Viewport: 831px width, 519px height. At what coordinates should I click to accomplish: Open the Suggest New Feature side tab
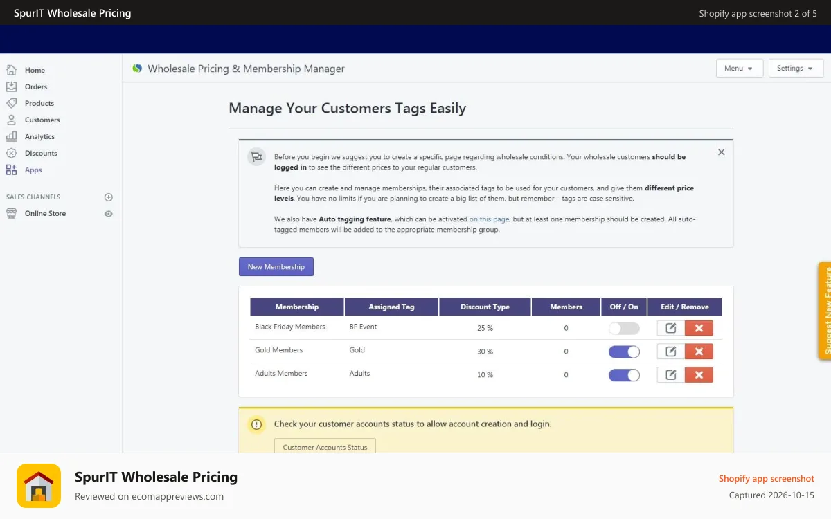(x=825, y=311)
